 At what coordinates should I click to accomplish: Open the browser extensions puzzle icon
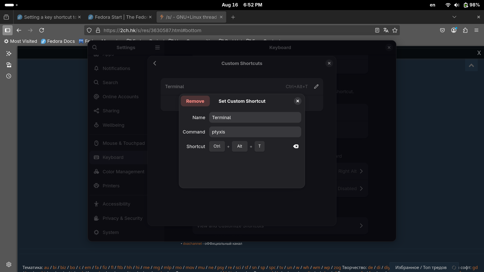[x=465, y=30]
